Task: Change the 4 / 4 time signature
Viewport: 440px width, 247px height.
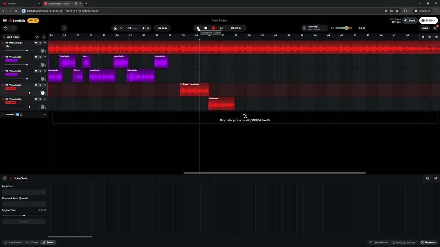Action: point(146,28)
